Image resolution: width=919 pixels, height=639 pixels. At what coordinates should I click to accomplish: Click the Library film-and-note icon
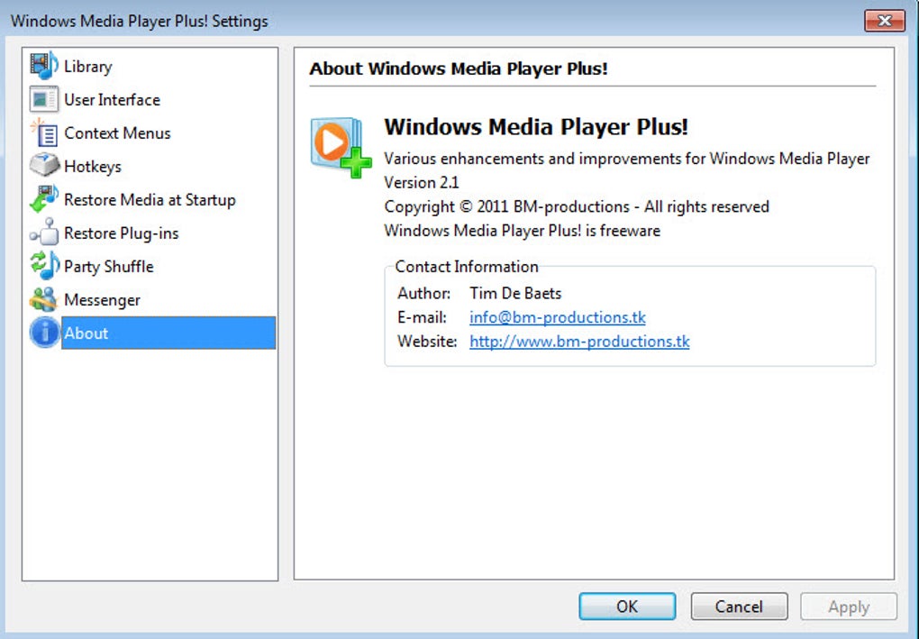tap(44, 66)
